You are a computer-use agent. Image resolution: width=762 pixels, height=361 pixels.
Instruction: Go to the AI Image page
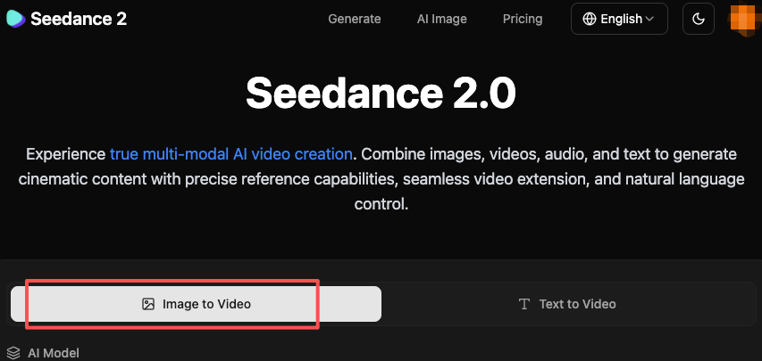(x=441, y=19)
